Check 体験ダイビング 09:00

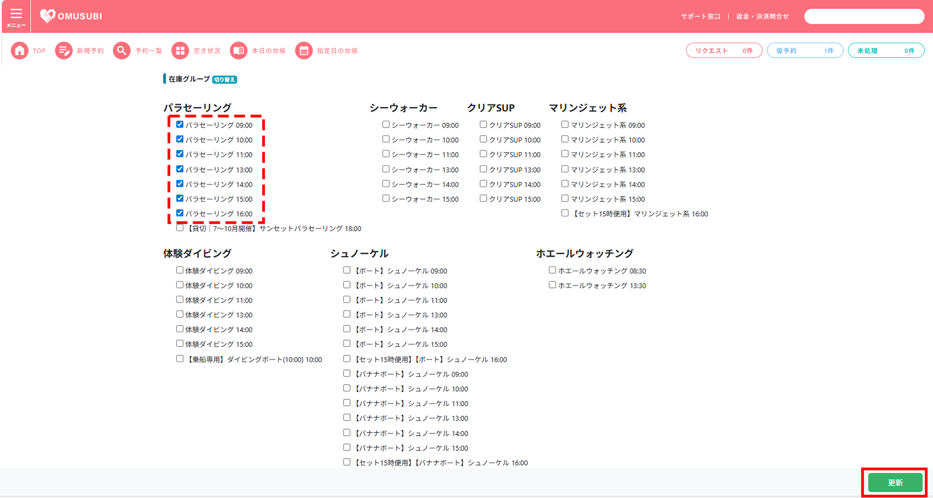(x=180, y=270)
